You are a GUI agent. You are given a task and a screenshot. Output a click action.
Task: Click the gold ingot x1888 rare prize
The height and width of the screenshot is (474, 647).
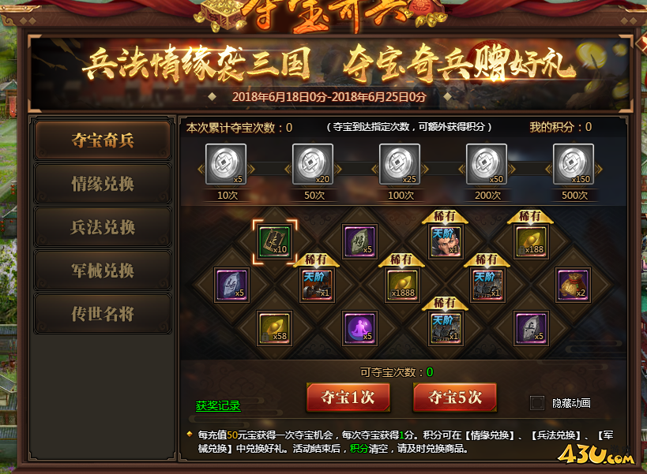pyautogui.click(x=402, y=285)
